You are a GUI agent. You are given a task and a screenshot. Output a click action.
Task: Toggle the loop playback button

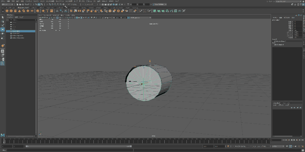tap(287, 146)
